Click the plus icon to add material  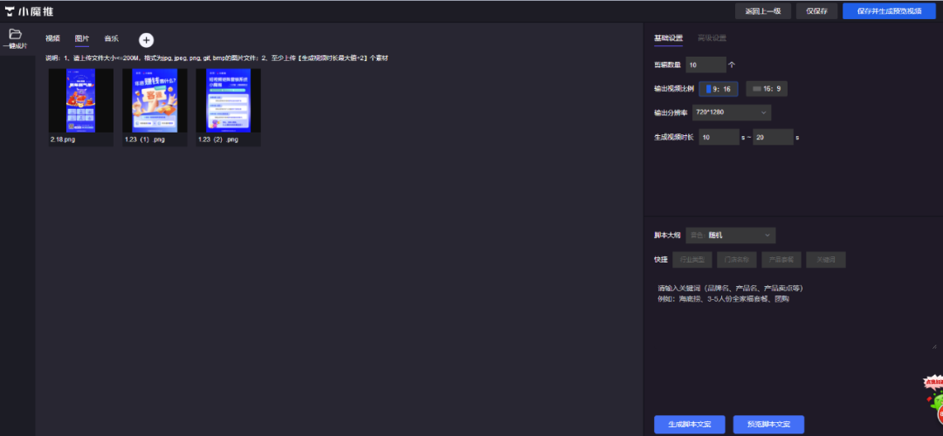point(146,39)
